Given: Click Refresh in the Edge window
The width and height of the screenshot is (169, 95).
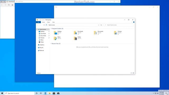Looking at the screenshot, I should [9, 5].
